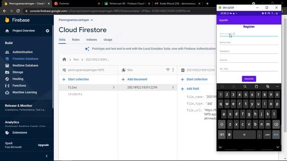Go to Firestore root home icon
The width and height of the screenshot is (287, 161).
click(x=64, y=59)
